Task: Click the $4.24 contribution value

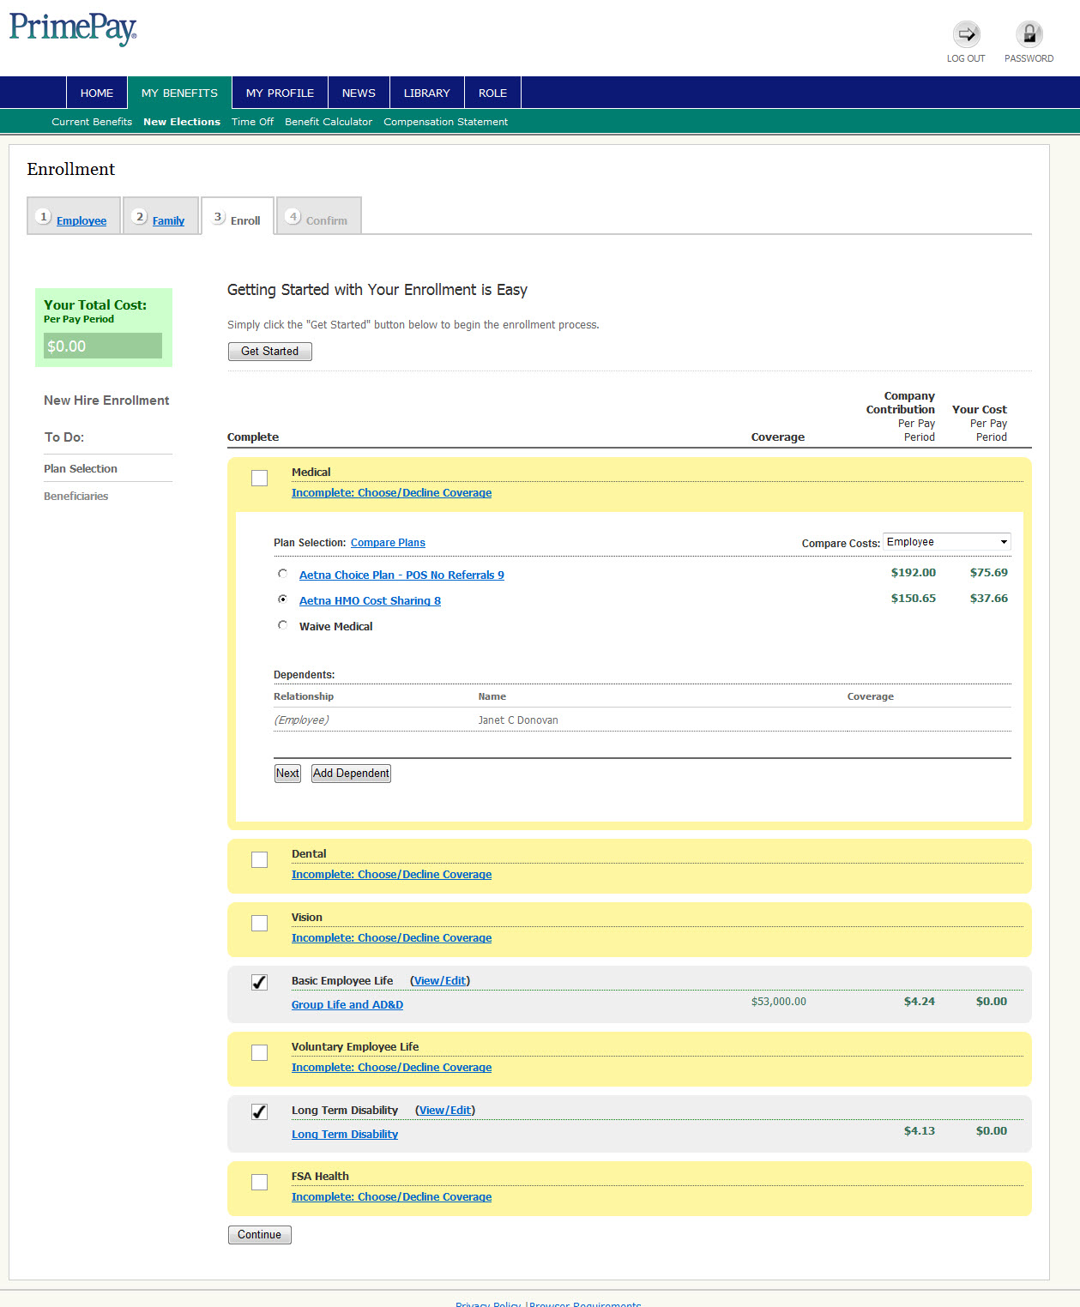Action: tap(920, 1002)
